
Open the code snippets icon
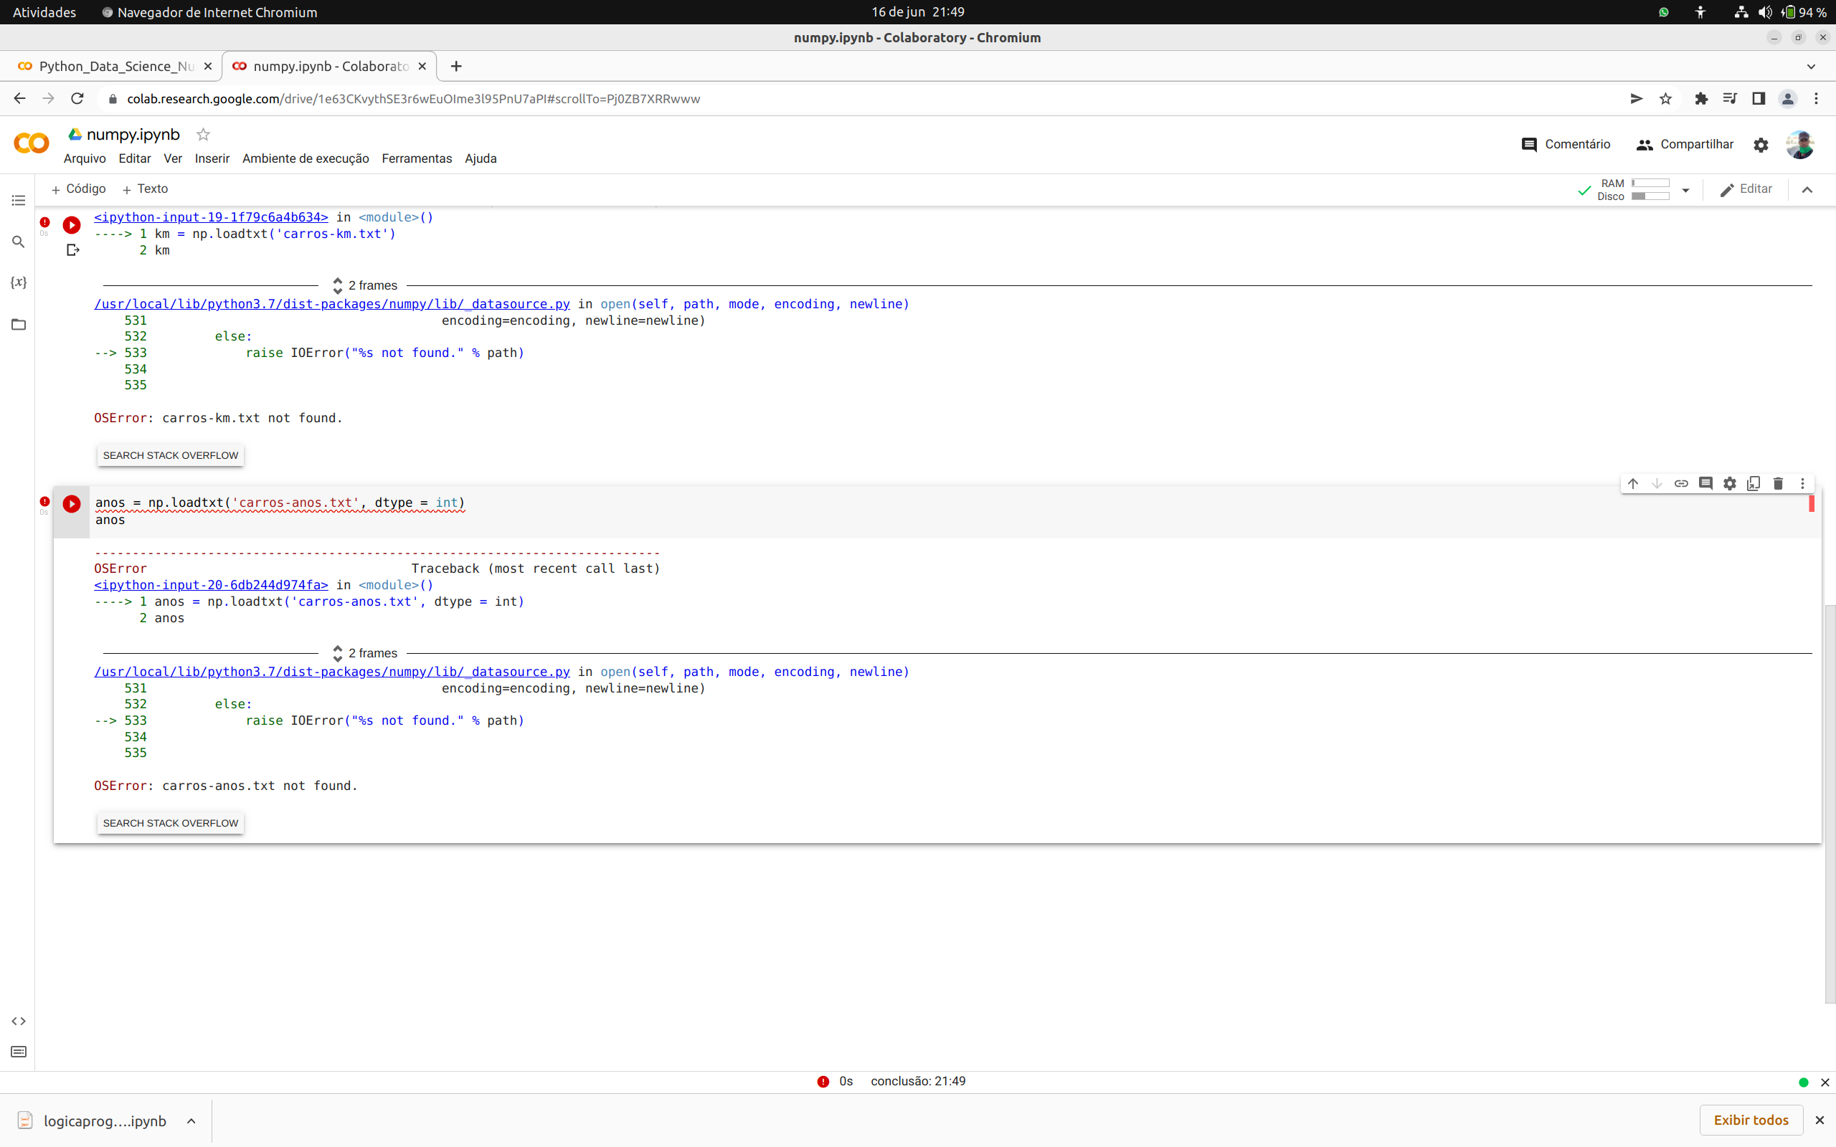(x=18, y=1021)
